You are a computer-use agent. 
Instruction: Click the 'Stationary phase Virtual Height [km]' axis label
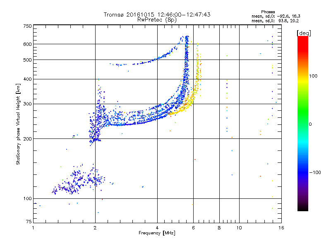pos(18,124)
